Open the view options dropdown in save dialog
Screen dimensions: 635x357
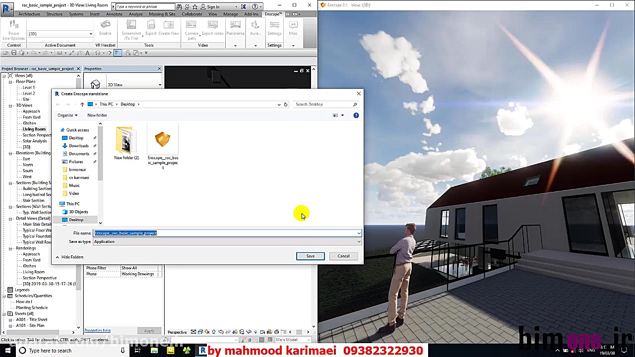342,115
